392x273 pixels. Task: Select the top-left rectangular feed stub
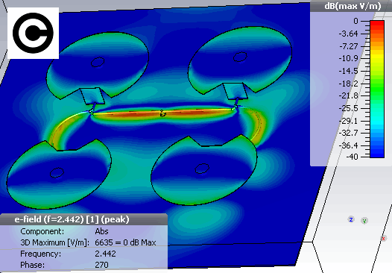(x=92, y=96)
